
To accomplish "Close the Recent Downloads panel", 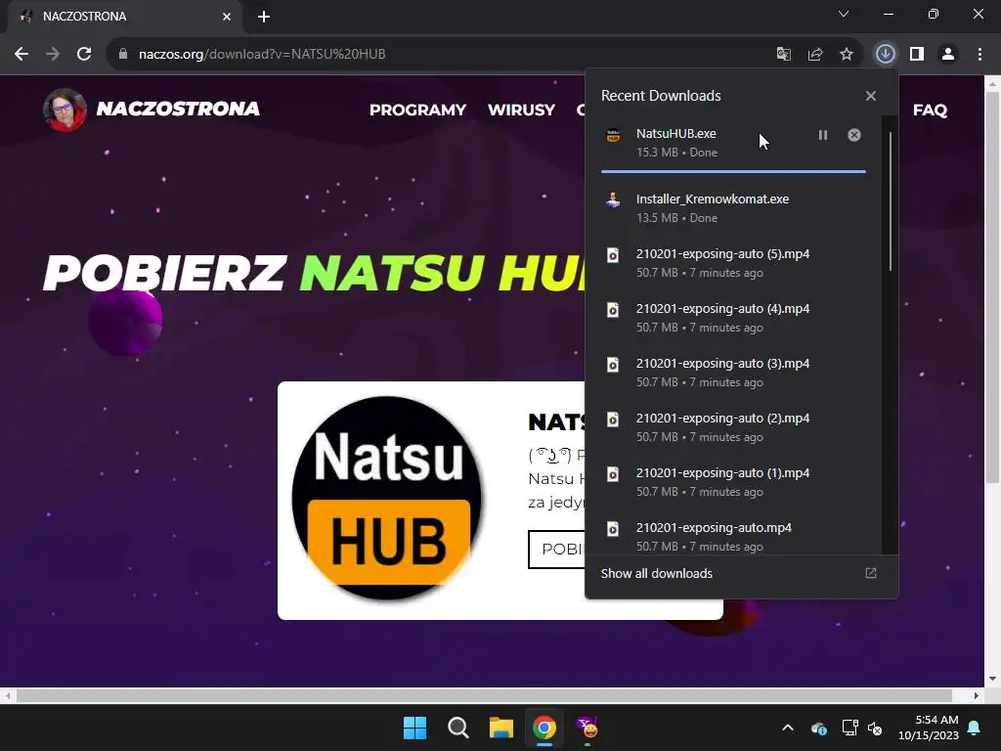I will (x=871, y=96).
